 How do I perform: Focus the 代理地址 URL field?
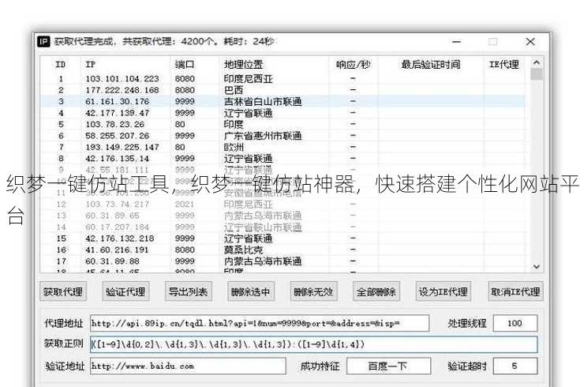260,323
